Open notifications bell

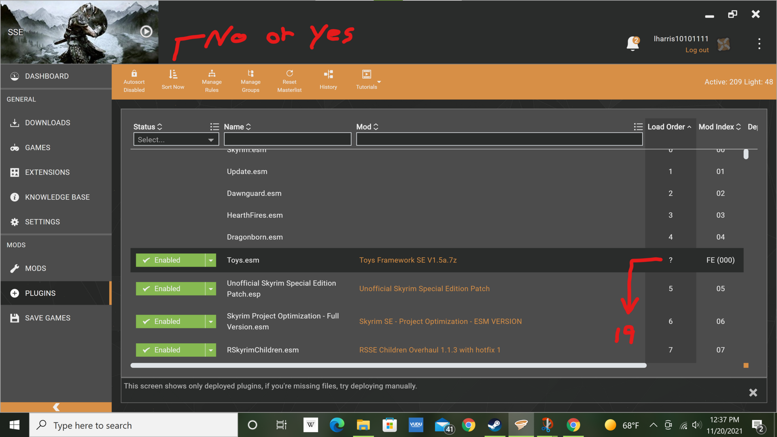633,44
